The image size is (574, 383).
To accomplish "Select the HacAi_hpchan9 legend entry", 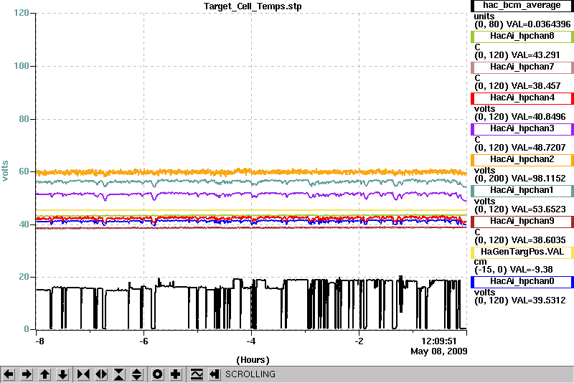I will 522,222.
